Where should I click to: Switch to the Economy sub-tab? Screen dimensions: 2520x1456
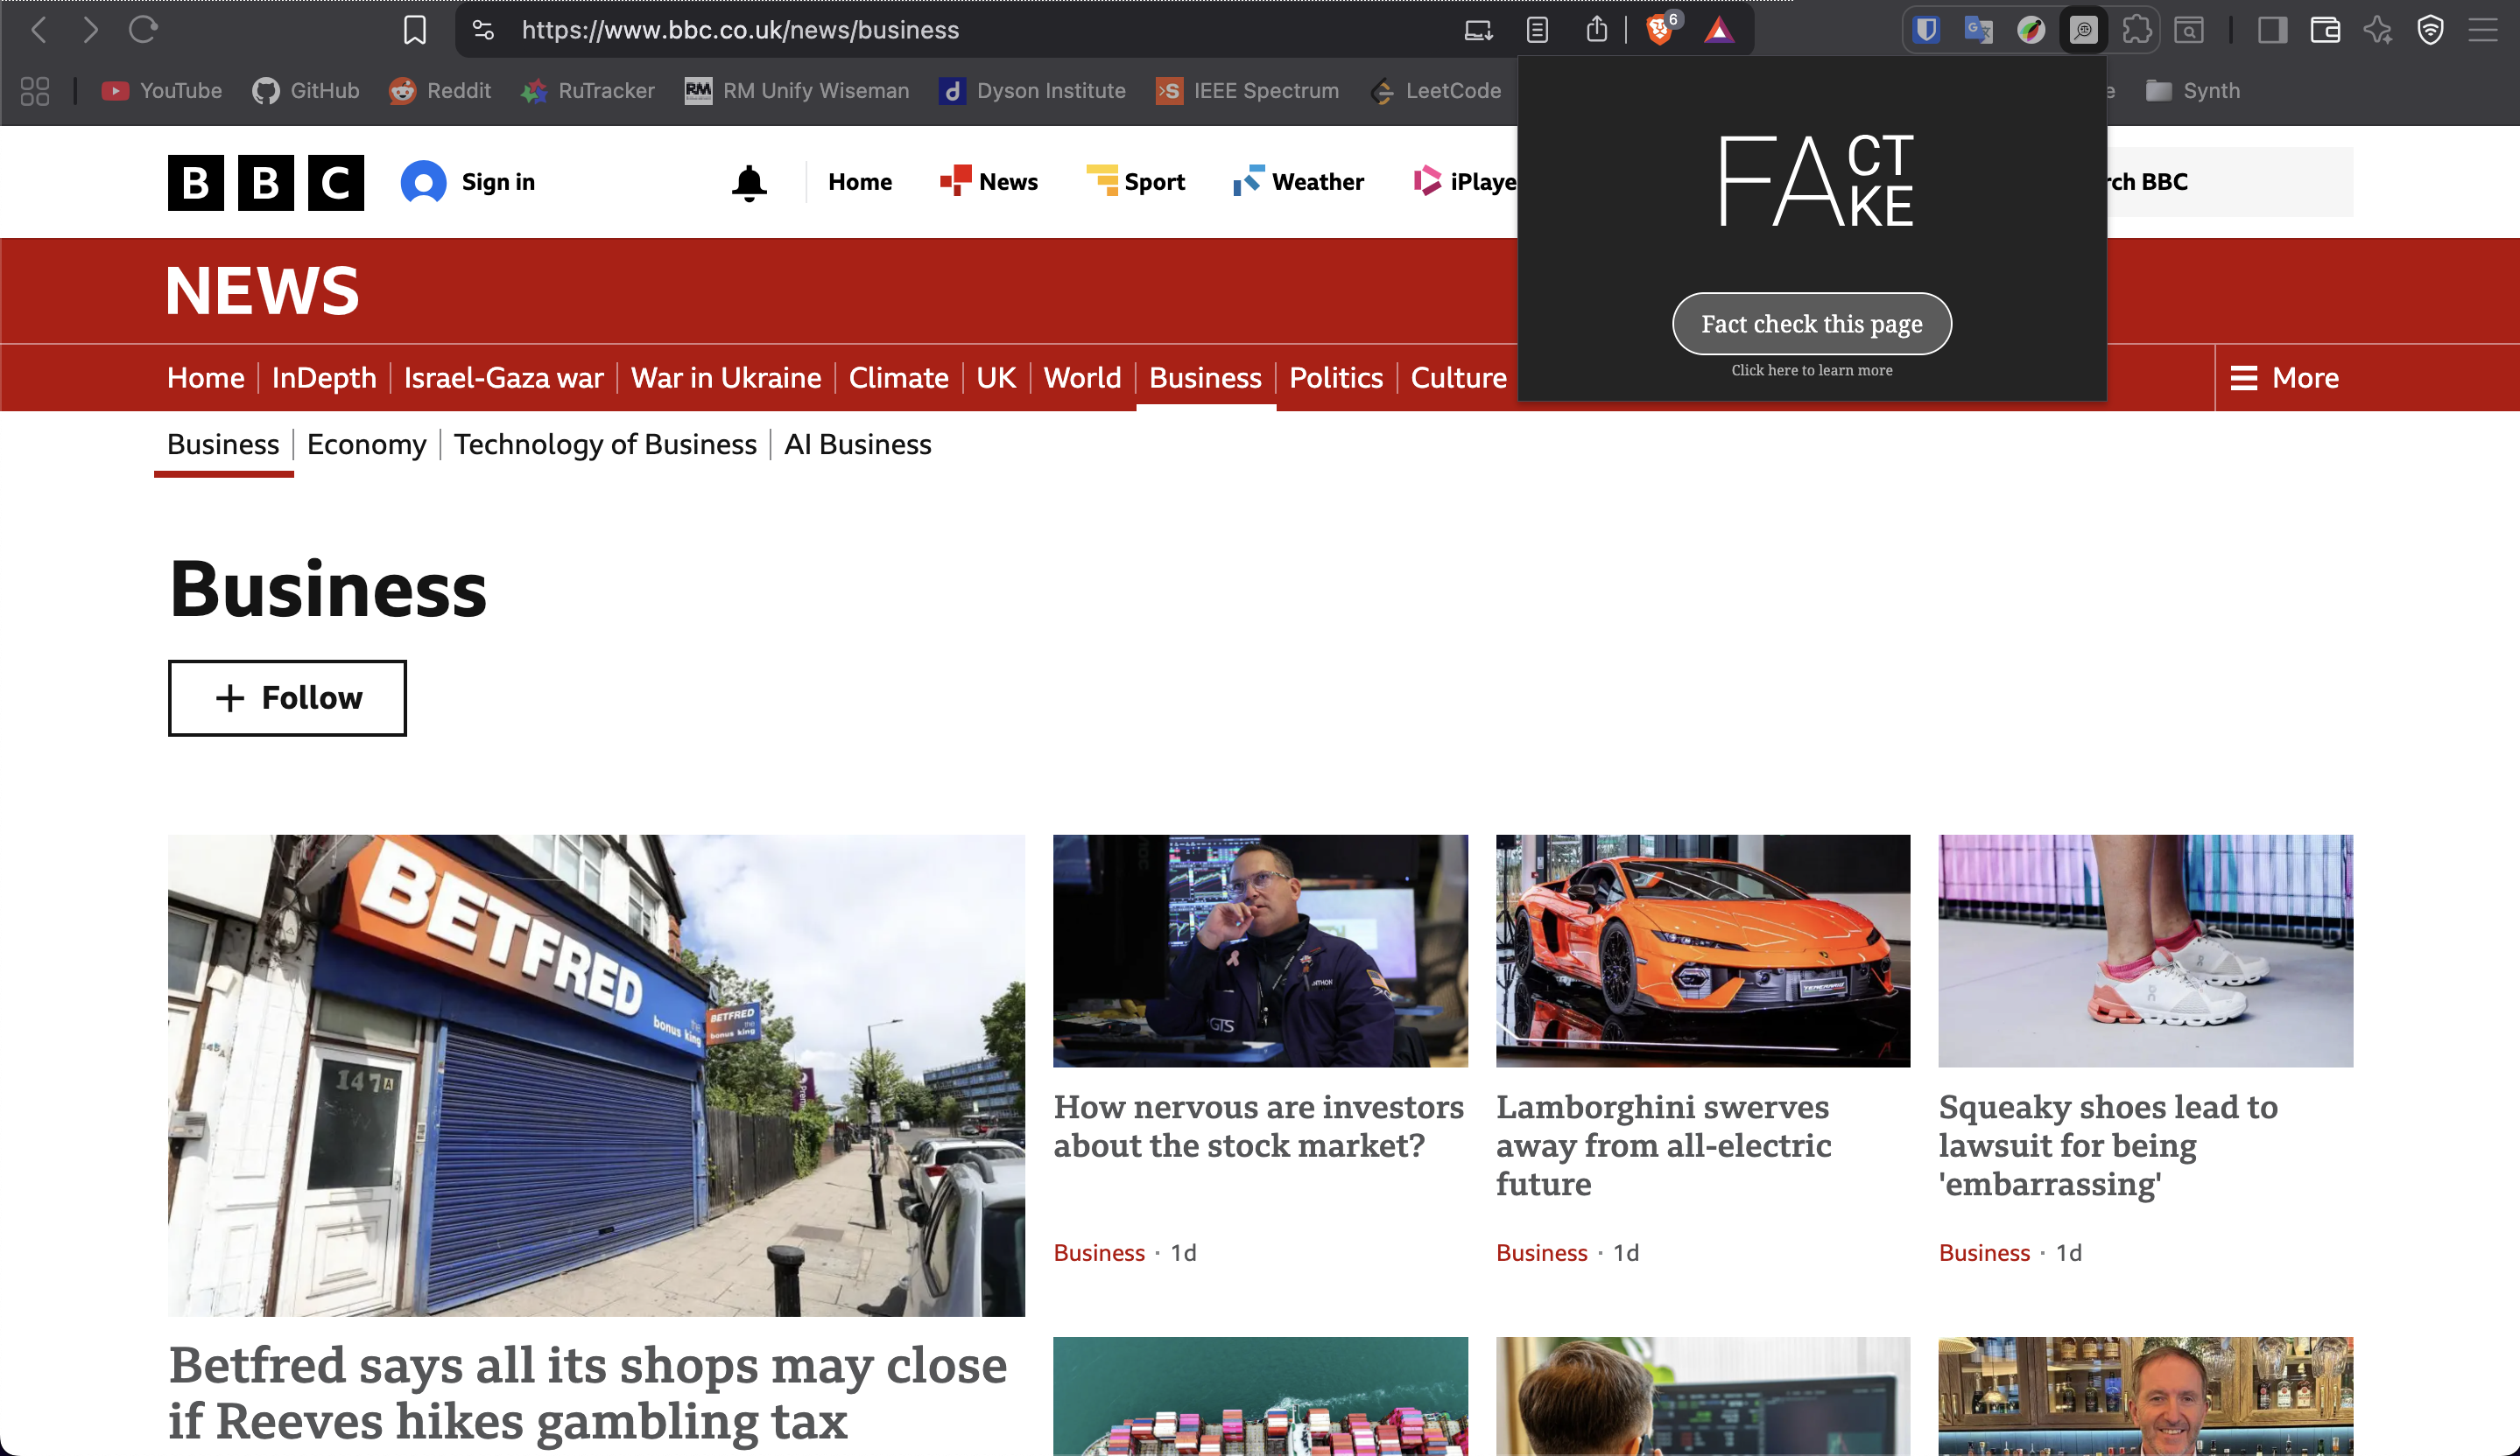click(366, 444)
